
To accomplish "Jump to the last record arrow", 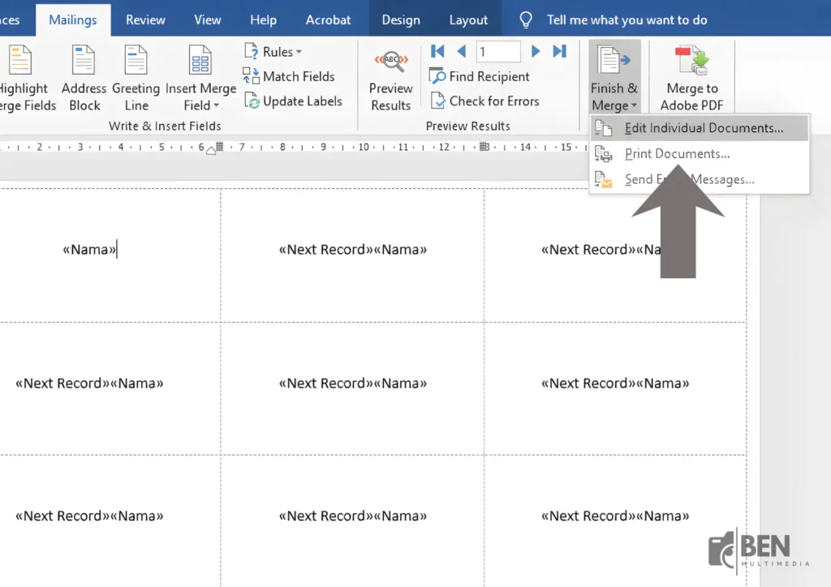I will pos(559,51).
